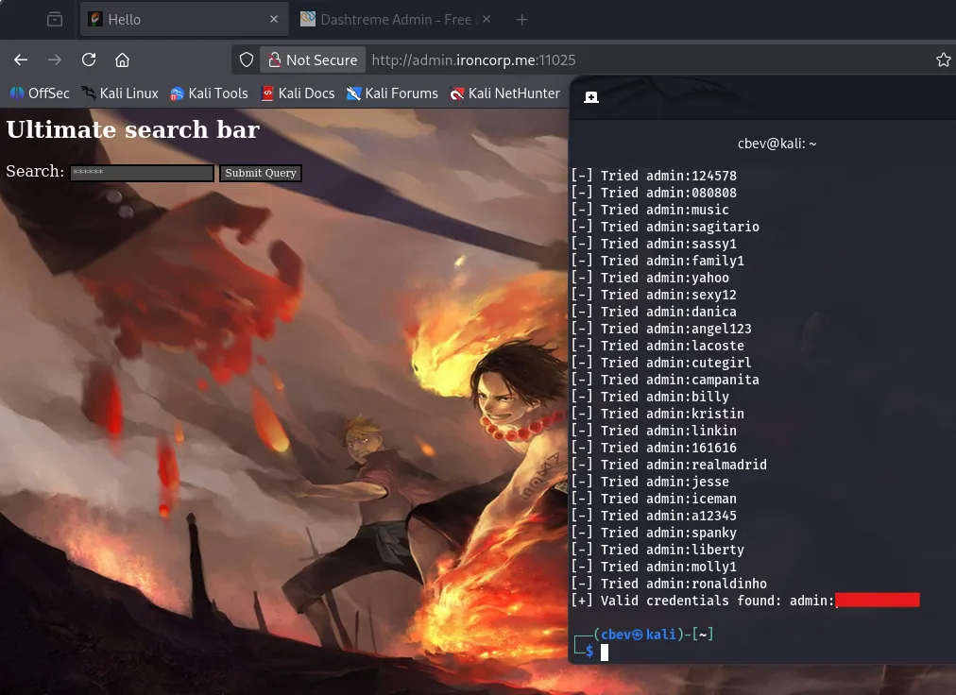
Task: Go to the browser home page
Action: click(122, 59)
